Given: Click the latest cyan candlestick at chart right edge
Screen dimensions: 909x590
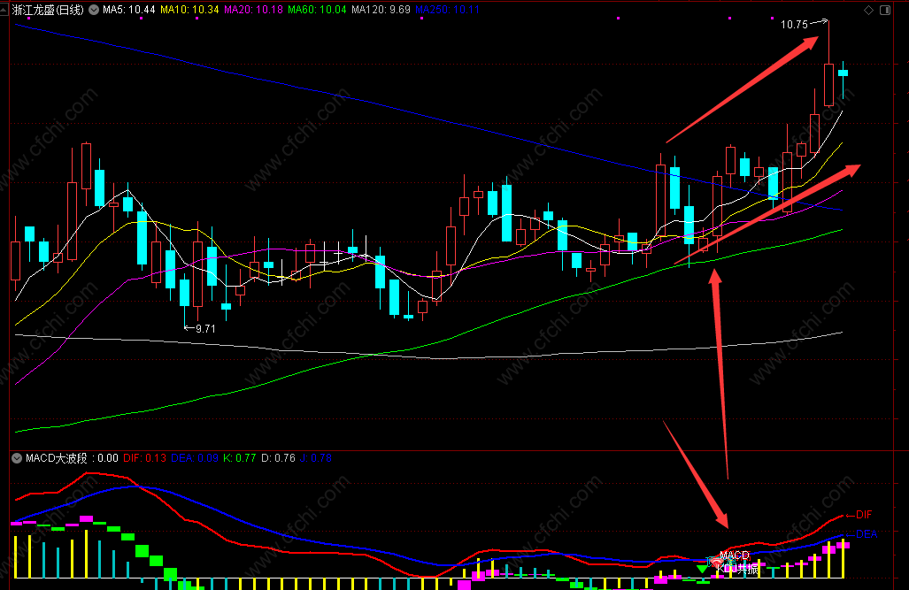Looking at the screenshot, I should pos(843,73).
